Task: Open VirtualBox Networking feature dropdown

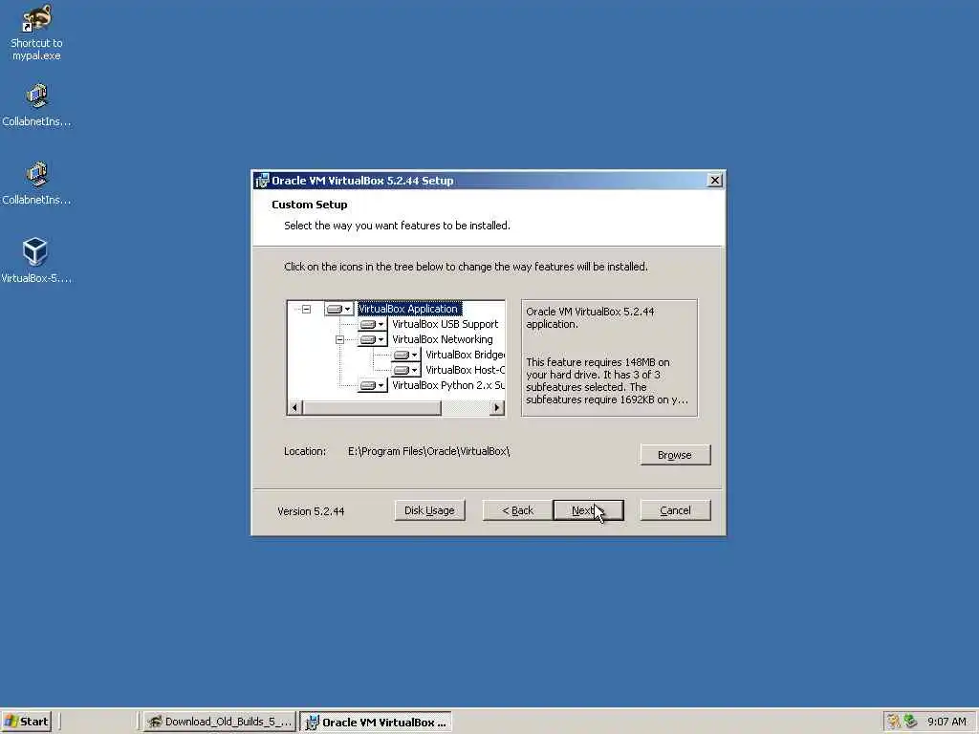Action: click(x=373, y=339)
